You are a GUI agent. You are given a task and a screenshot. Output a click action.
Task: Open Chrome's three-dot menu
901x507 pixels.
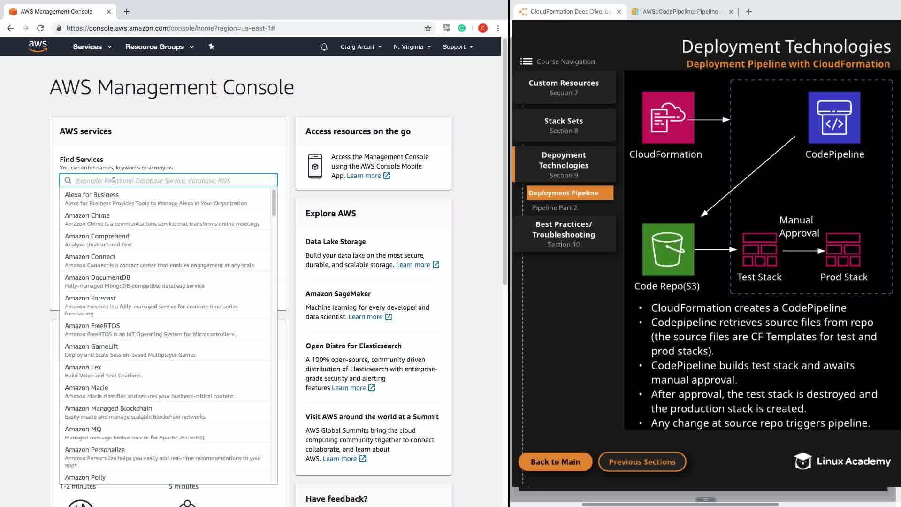[x=498, y=28]
